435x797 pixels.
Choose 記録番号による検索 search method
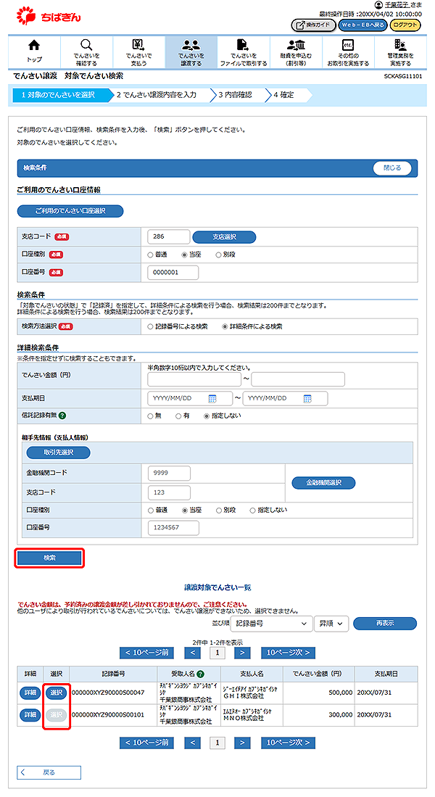(151, 326)
